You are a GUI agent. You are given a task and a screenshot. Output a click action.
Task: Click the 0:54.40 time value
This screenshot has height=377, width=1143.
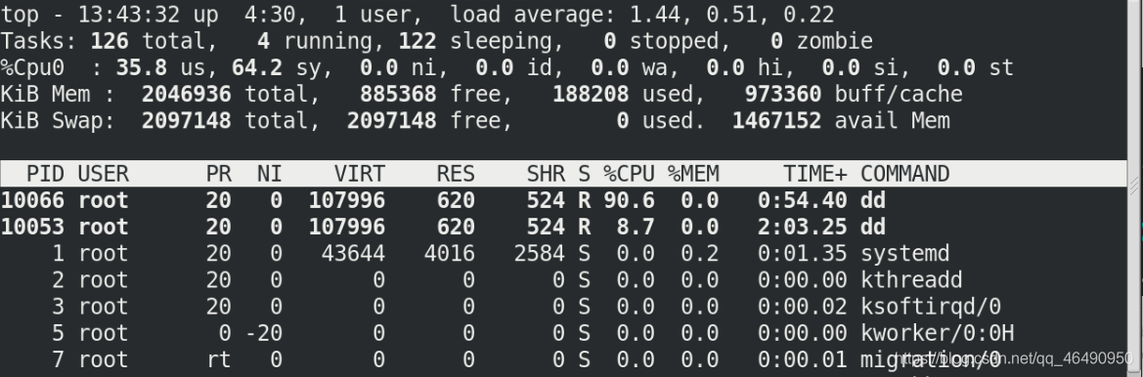[802, 200]
